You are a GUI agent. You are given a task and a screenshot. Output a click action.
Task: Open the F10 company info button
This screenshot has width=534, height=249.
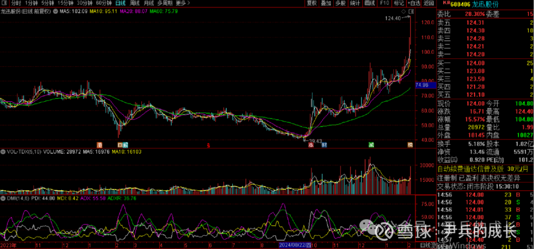(384, 3)
